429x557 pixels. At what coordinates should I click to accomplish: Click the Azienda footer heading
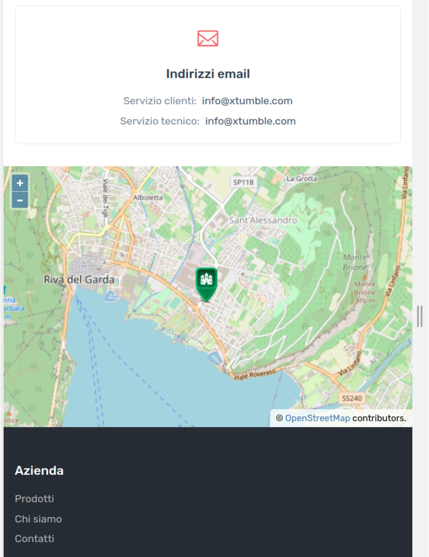click(x=39, y=471)
